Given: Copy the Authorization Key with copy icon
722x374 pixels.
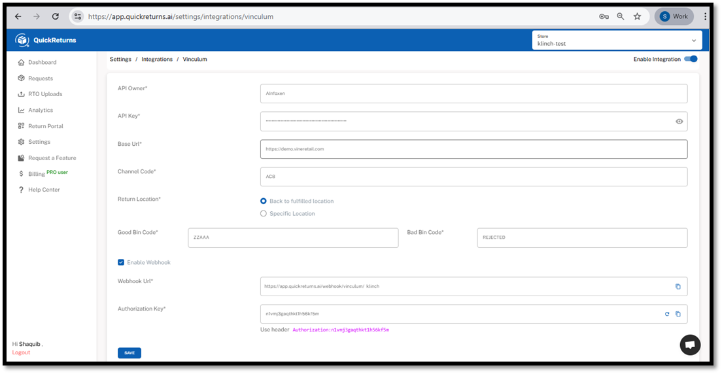Looking at the screenshot, I should click(678, 314).
